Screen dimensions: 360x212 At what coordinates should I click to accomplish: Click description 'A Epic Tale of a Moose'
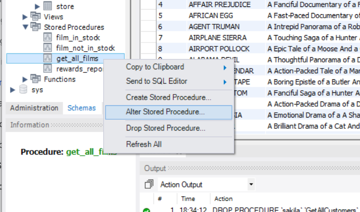click(x=313, y=49)
